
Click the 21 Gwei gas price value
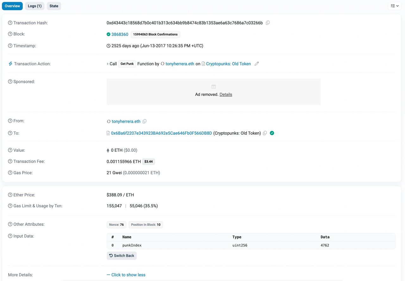[x=114, y=173]
